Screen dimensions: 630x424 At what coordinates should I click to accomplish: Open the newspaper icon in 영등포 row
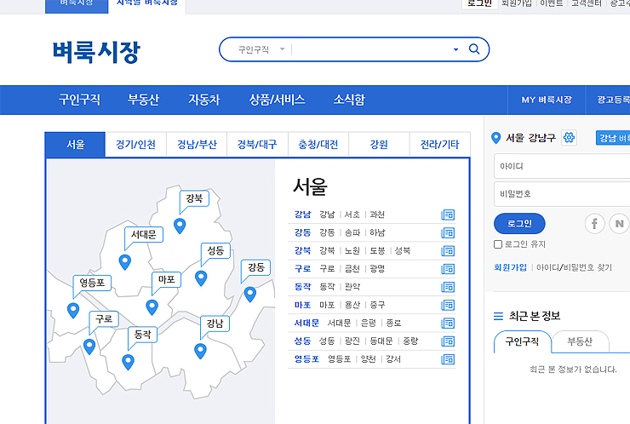tap(448, 359)
